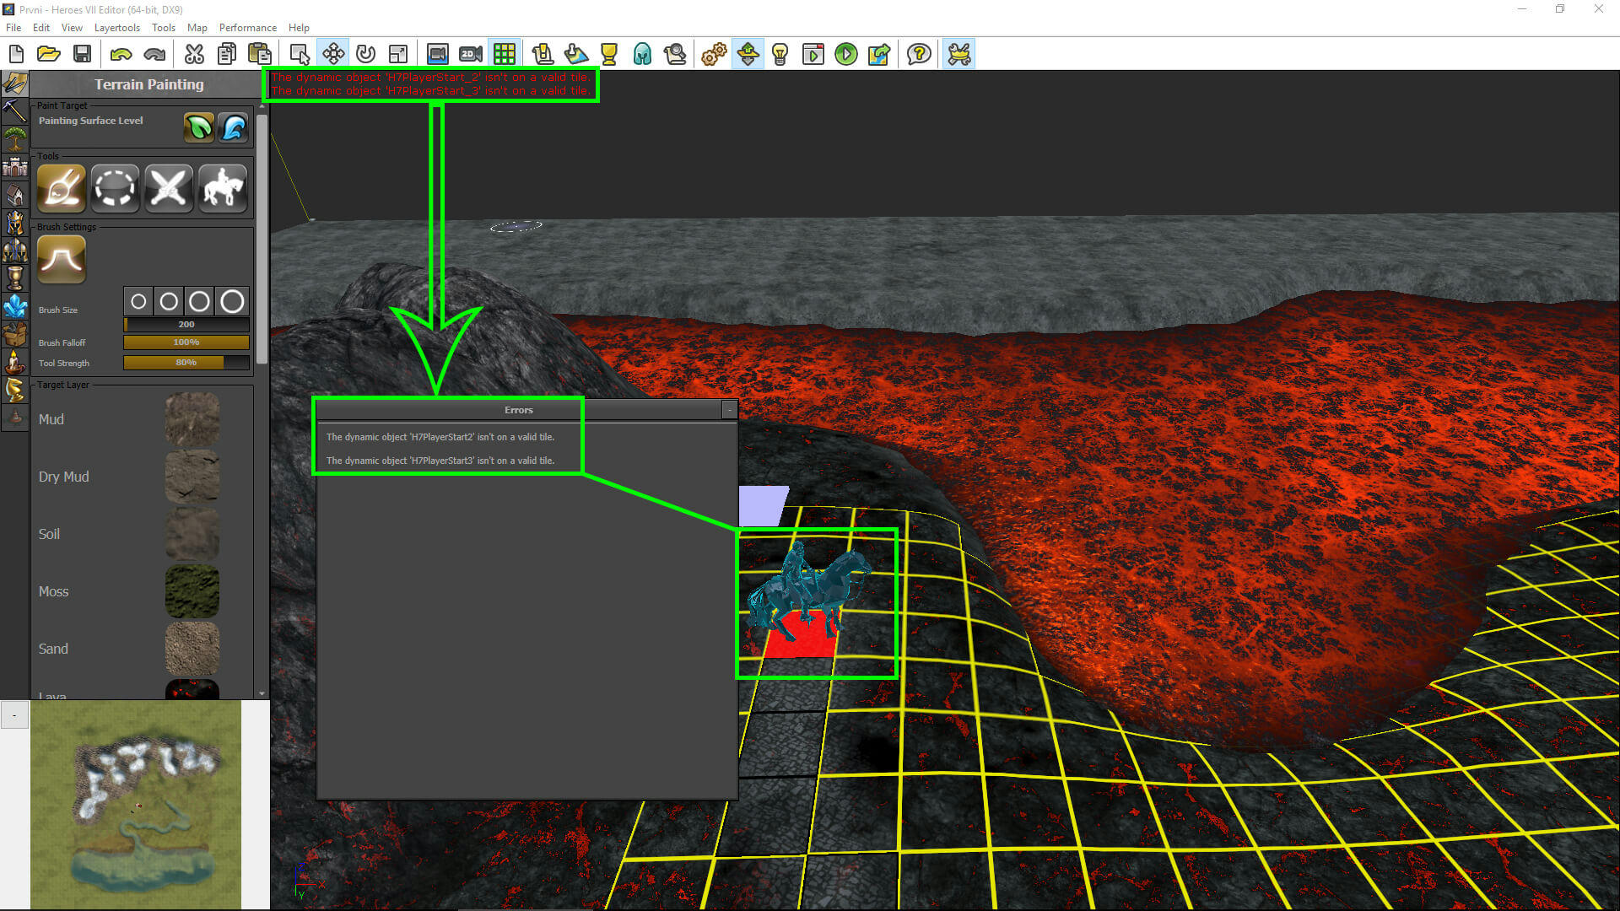Open the File menu
Viewport: 1620px width, 911px height.
(13, 28)
